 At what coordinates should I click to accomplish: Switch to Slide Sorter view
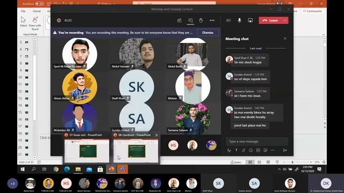259,162
